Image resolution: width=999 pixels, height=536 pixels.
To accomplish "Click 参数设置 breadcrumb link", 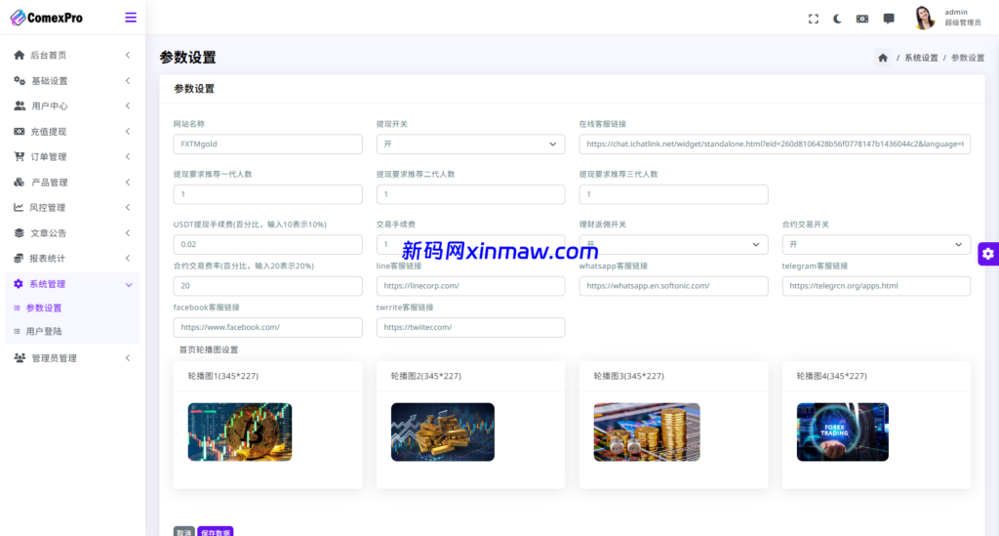I will coord(968,58).
